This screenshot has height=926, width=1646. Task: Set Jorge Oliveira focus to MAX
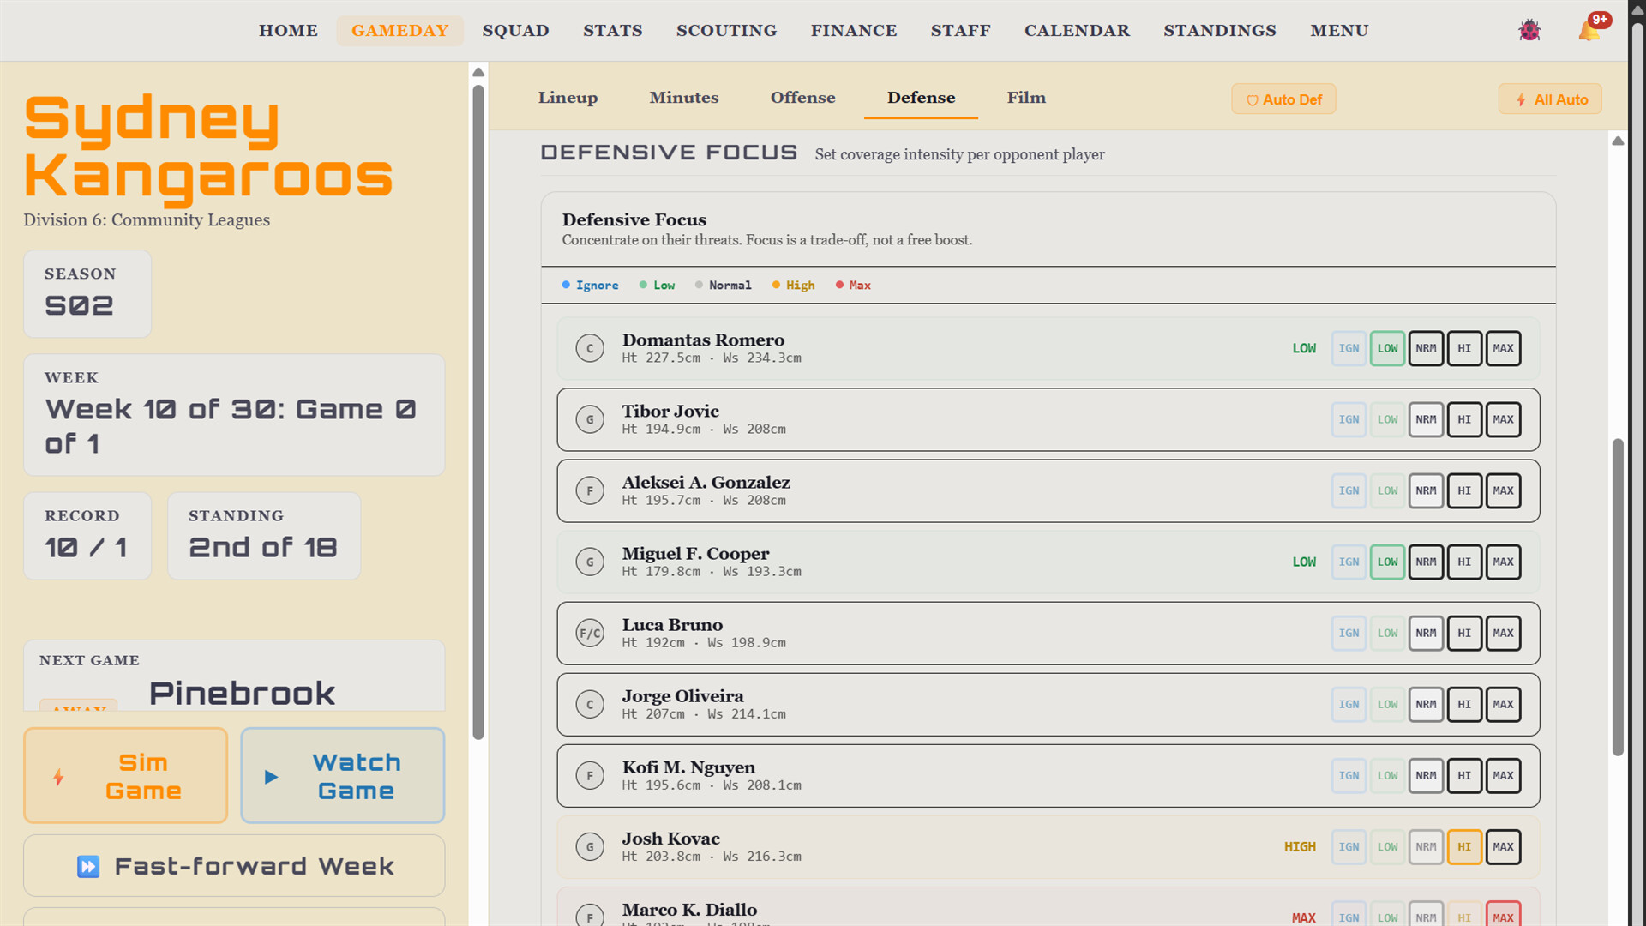(x=1503, y=704)
